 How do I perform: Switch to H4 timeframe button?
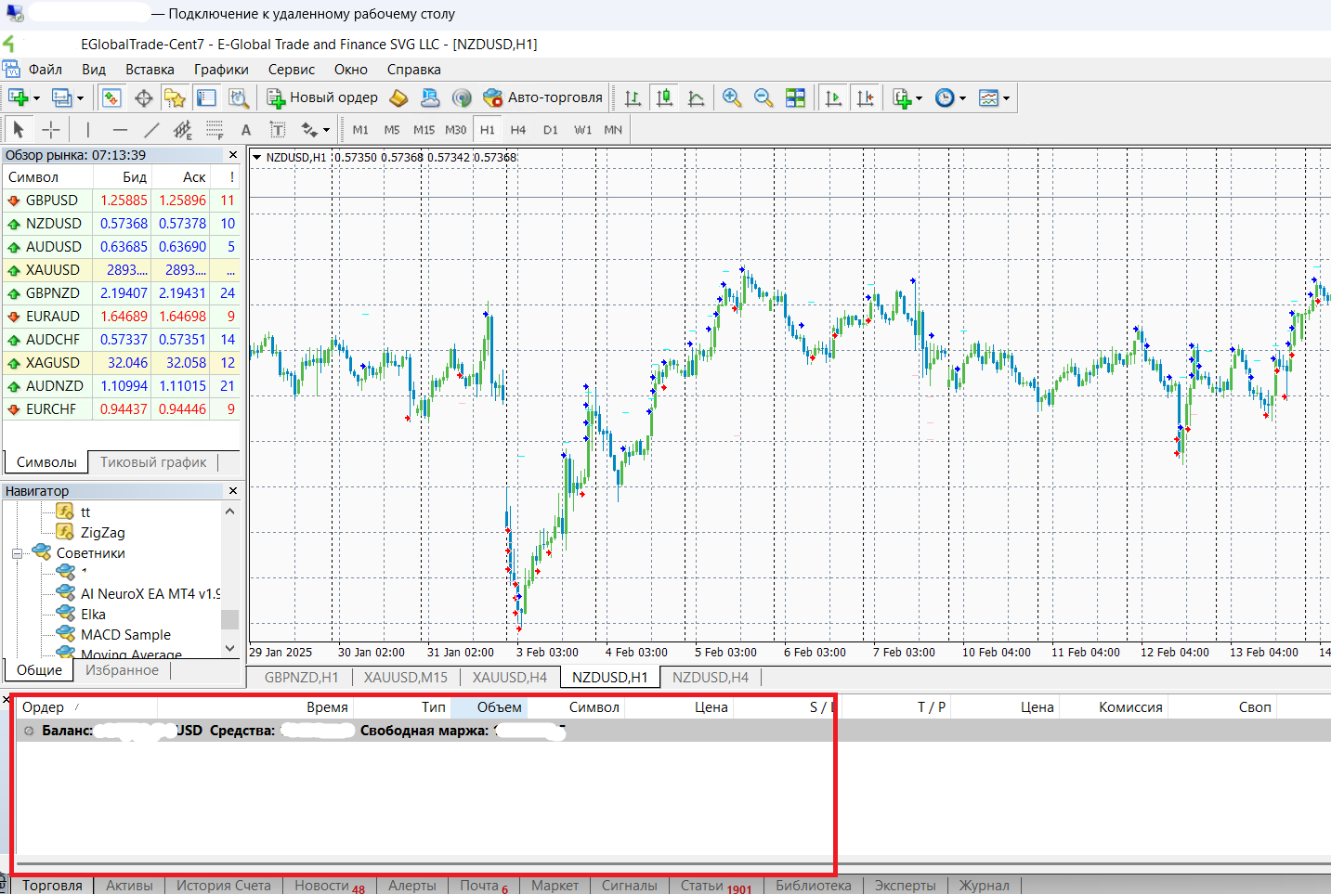point(518,130)
